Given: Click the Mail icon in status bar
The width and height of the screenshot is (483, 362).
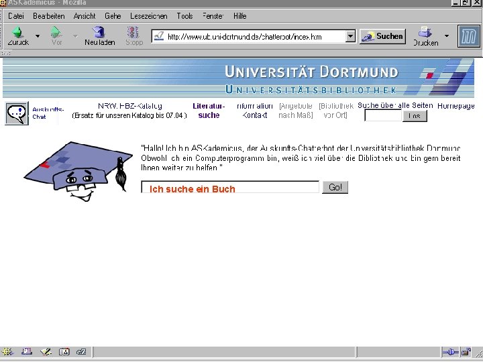Looking at the screenshot, I should click(26, 351).
